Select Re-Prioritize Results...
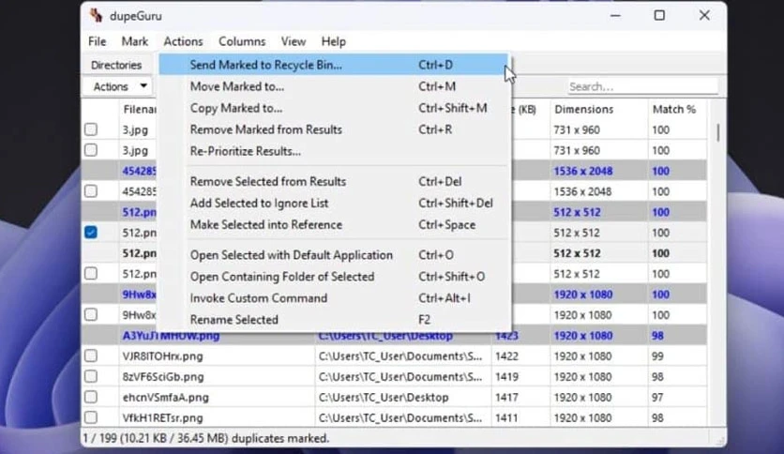The image size is (784, 454). [x=333, y=151]
